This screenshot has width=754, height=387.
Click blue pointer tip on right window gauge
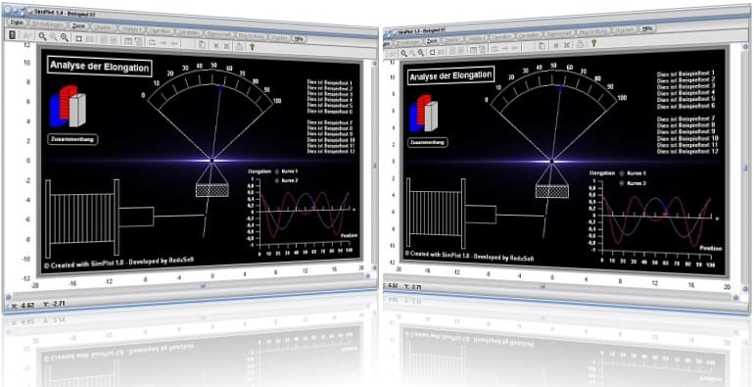coord(561,88)
